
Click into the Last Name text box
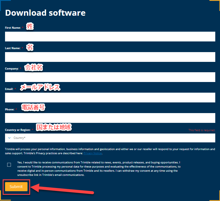click(x=110, y=57)
